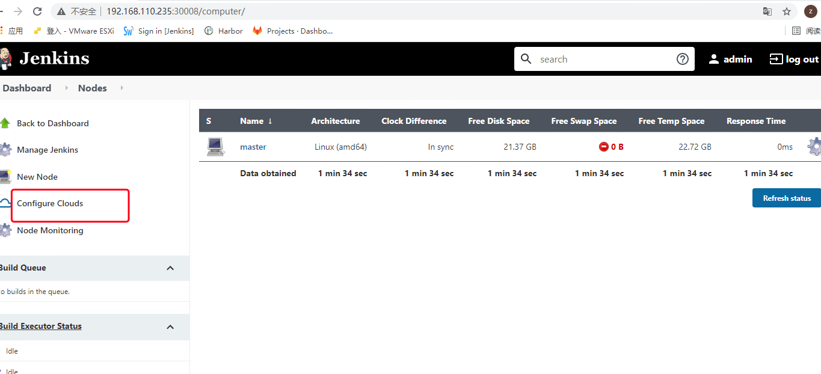Sort by Clock Difference column
This screenshot has width=821, height=374.
414,121
